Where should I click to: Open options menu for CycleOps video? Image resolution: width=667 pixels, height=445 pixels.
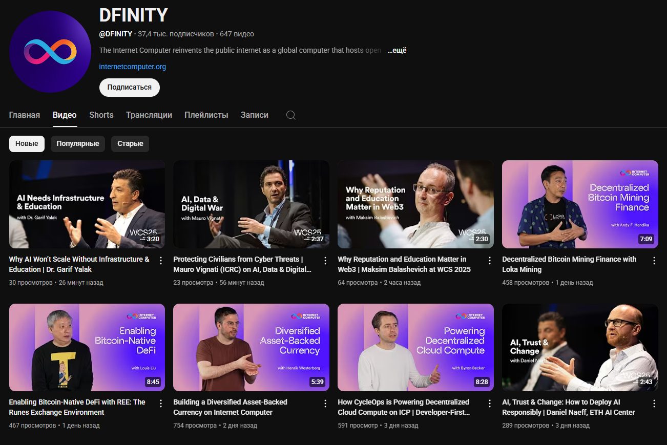(490, 404)
